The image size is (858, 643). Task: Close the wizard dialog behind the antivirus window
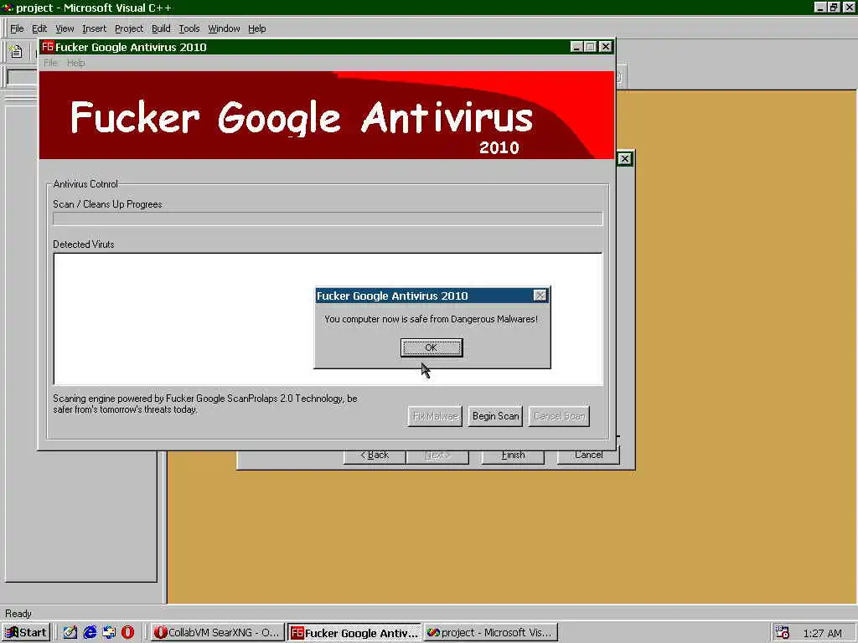(x=625, y=158)
